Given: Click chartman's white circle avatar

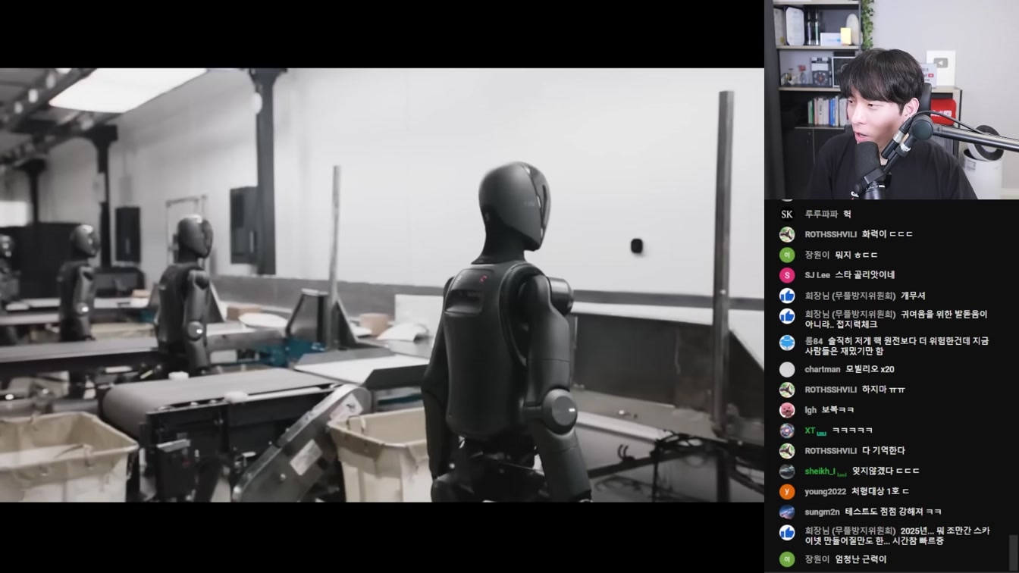Looking at the screenshot, I should pyautogui.click(x=787, y=369).
